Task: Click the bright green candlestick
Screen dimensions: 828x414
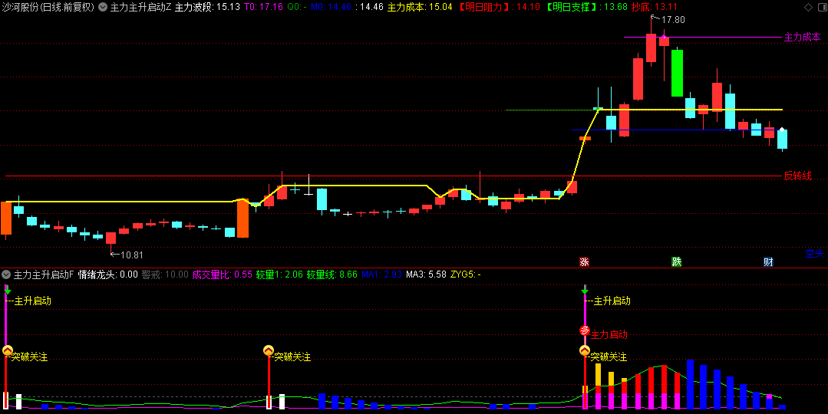Action: pyautogui.click(x=677, y=74)
